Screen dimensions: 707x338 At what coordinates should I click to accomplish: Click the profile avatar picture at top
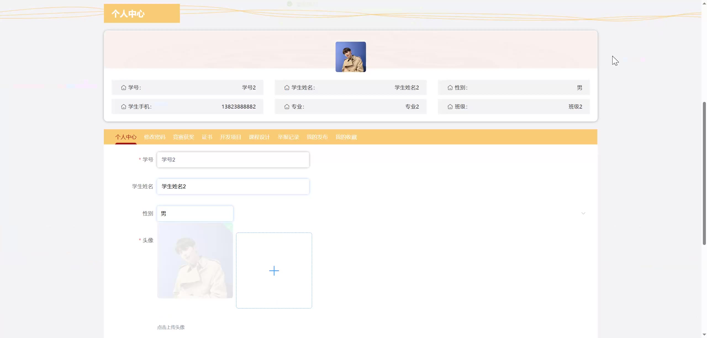click(x=350, y=57)
